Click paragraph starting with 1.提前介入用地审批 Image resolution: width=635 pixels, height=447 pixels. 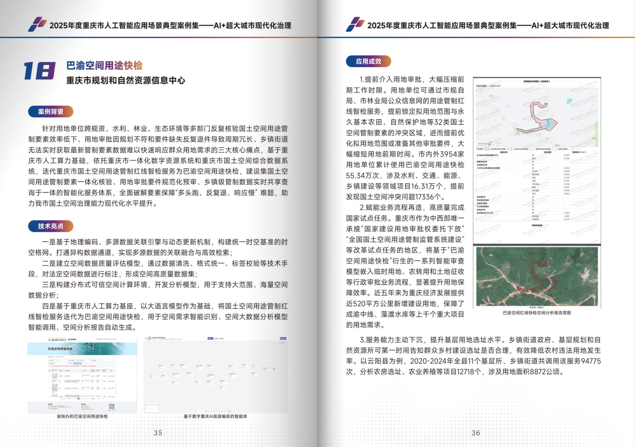(405, 138)
